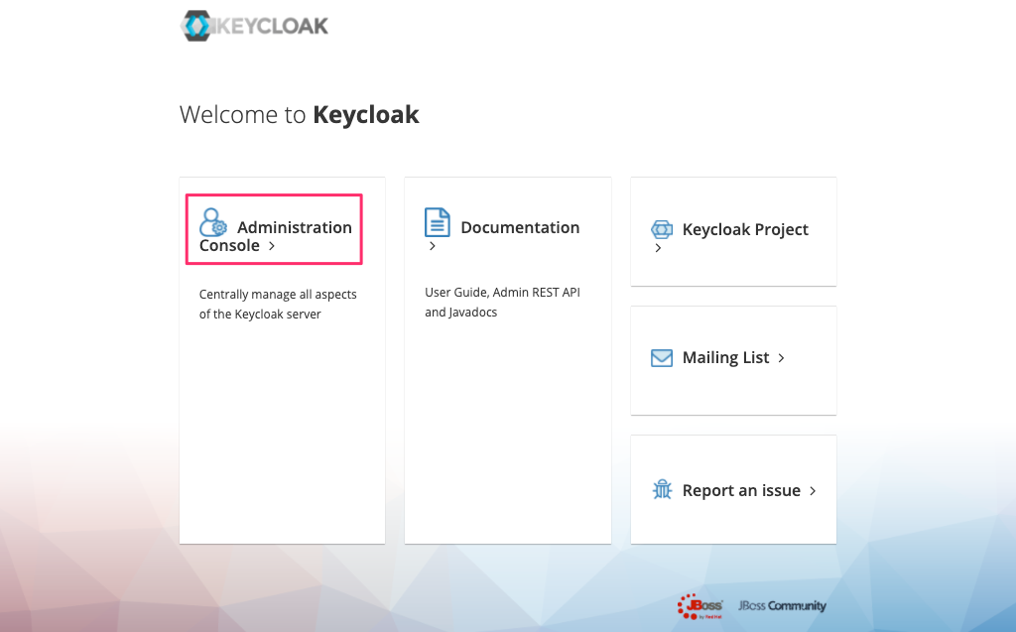Screen dimensions: 1016x632
Task: Click the 'User Guide, Admin REST API' description
Action: (502, 302)
